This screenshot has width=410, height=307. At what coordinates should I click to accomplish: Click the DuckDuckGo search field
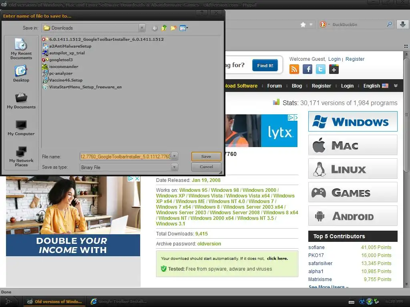[358, 24]
